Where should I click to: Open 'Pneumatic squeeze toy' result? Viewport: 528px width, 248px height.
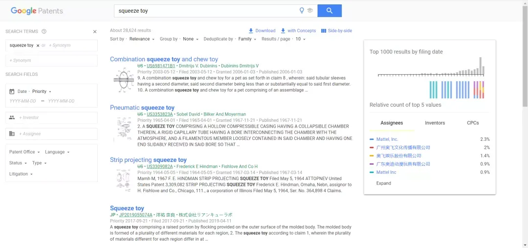pyautogui.click(x=142, y=108)
